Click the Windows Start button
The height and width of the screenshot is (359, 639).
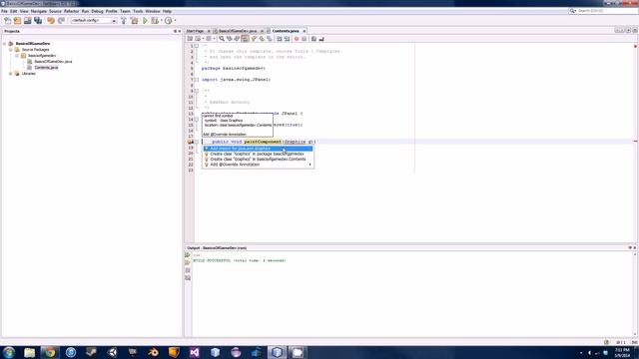click(x=9, y=352)
